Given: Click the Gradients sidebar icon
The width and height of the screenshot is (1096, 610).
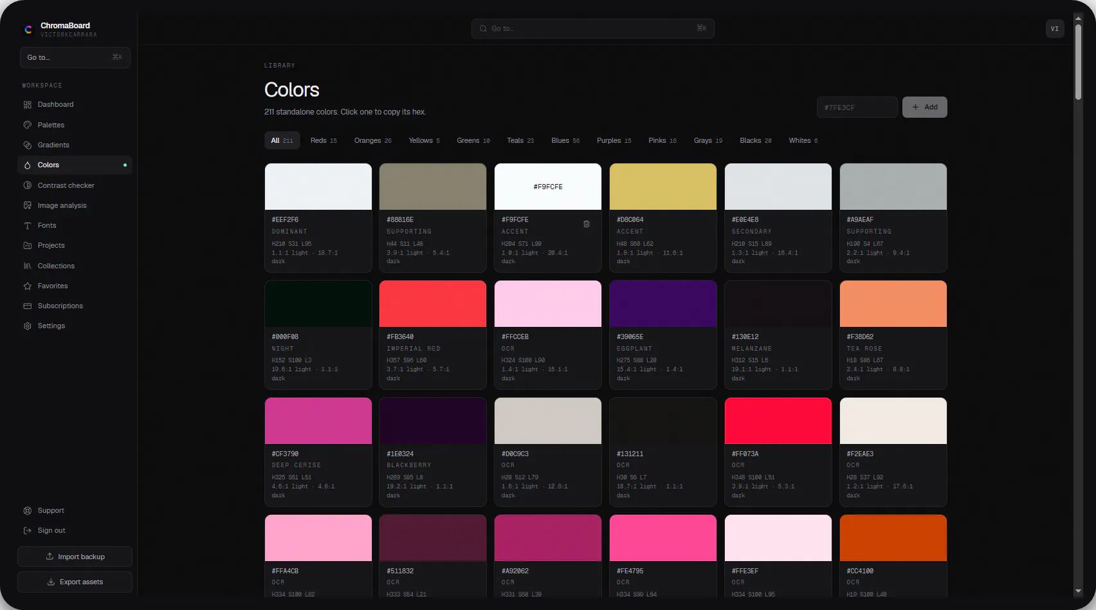Looking at the screenshot, I should 27,145.
